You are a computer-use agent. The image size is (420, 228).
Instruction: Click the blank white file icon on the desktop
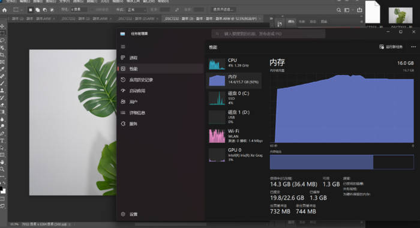[373, 12]
